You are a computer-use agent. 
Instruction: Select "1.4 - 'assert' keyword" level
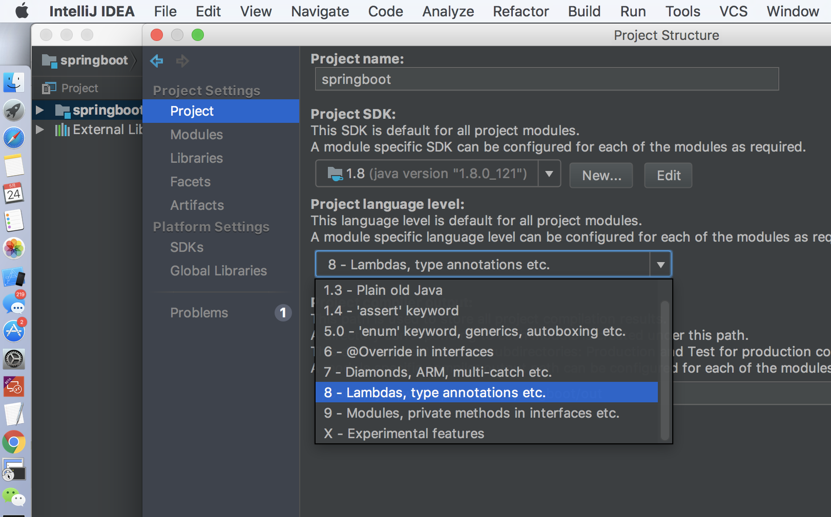click(487, 311)
